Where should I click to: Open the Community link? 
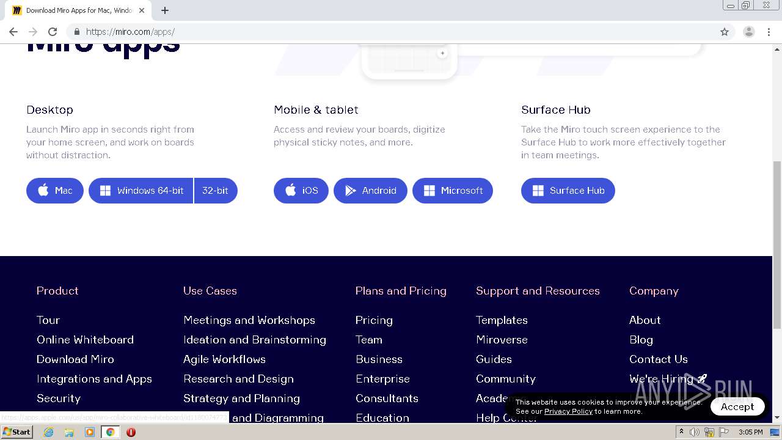(x=506, y=379)
